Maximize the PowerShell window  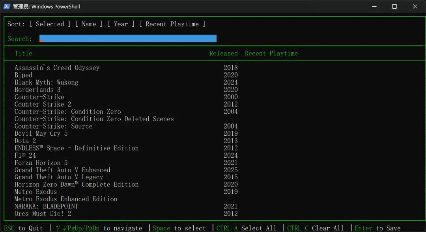(x=394, y=7)
